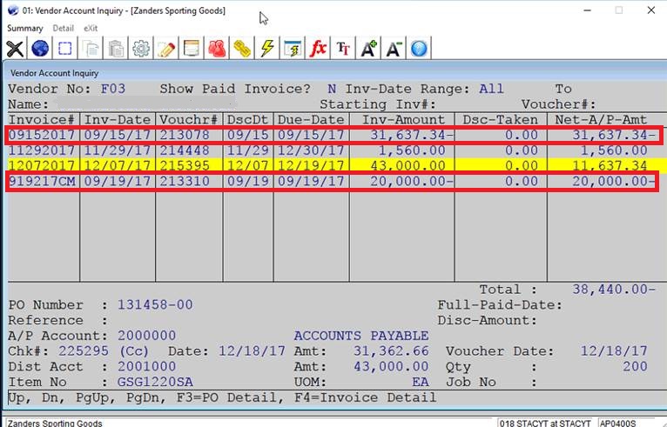
Task: Click the Due-Date column header
Action: (x=311, y=120)
